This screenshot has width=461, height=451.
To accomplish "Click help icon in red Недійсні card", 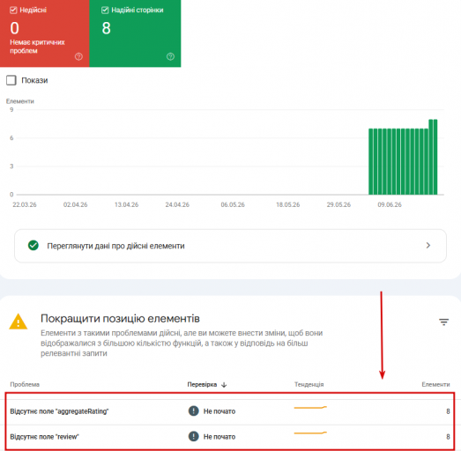I will [78, 56].
